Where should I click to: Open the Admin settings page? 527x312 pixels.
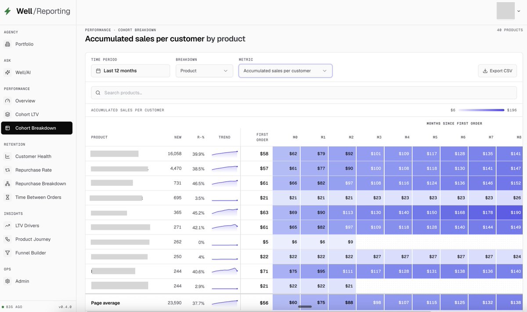[37, 281]
